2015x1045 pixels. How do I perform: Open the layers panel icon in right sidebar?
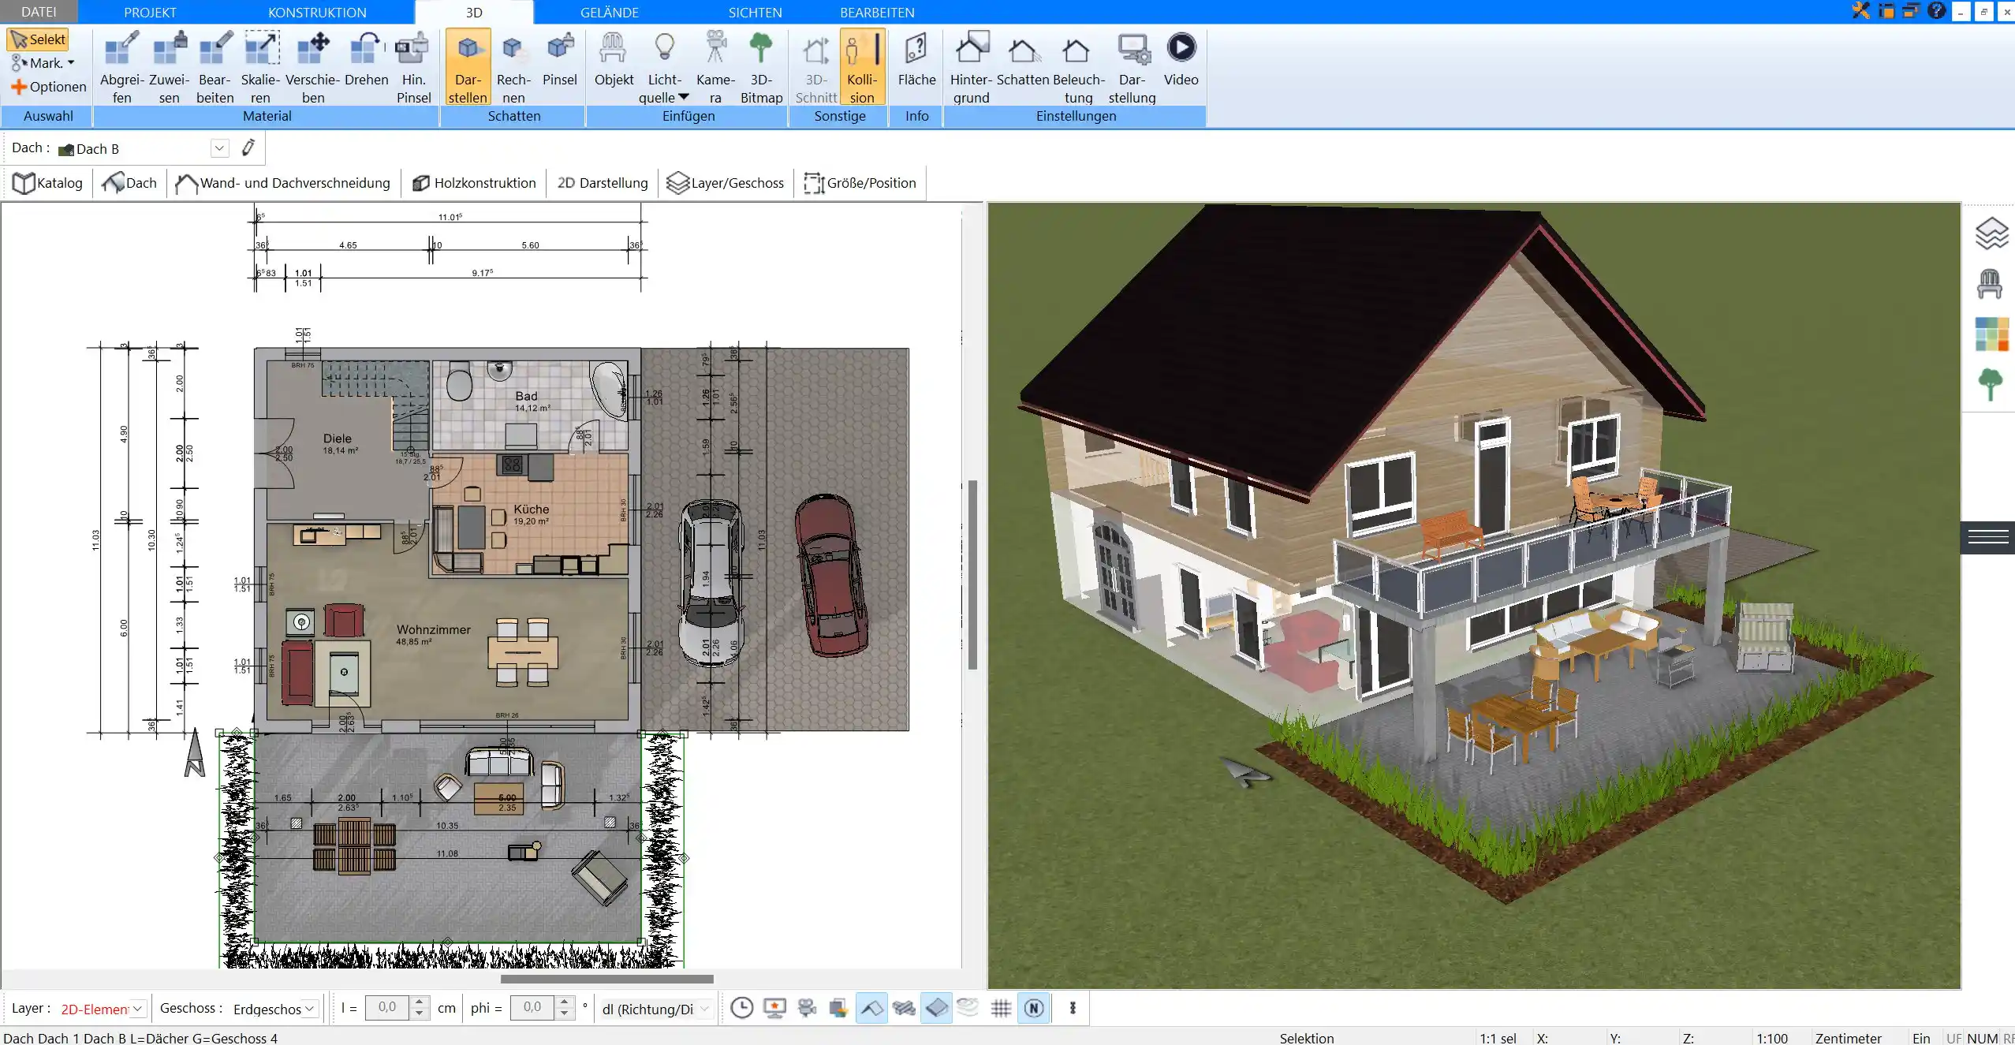click(1991, 233)
